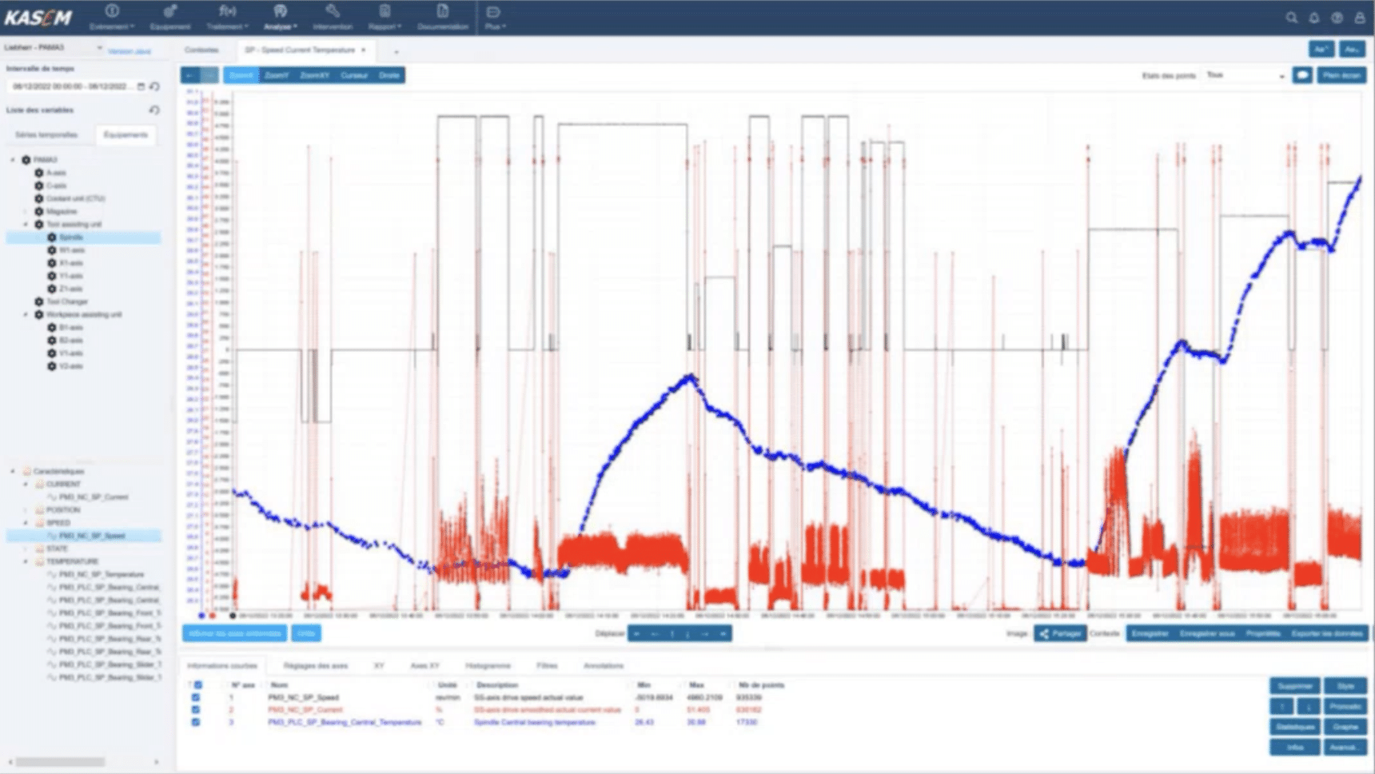This screenshot has width=1375, height=774.
Task: Collapse the TEMPERATURE tree node
Action: tap(24, 561)
